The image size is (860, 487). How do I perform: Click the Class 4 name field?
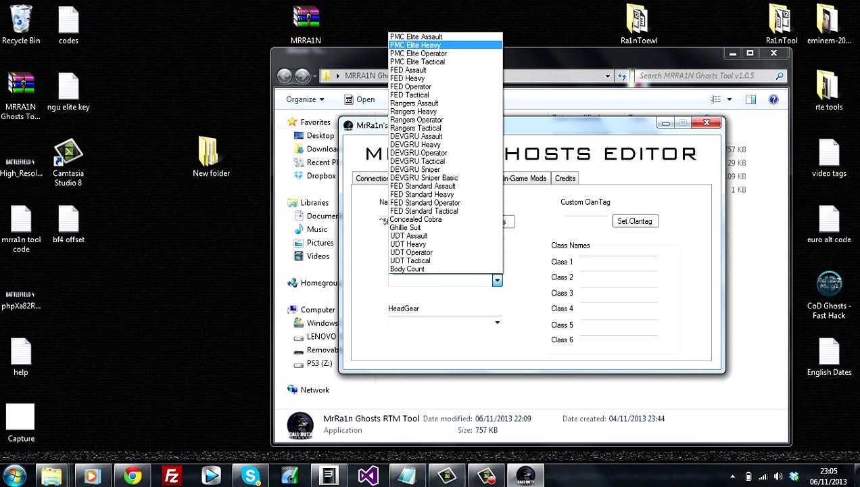[619, 307]
